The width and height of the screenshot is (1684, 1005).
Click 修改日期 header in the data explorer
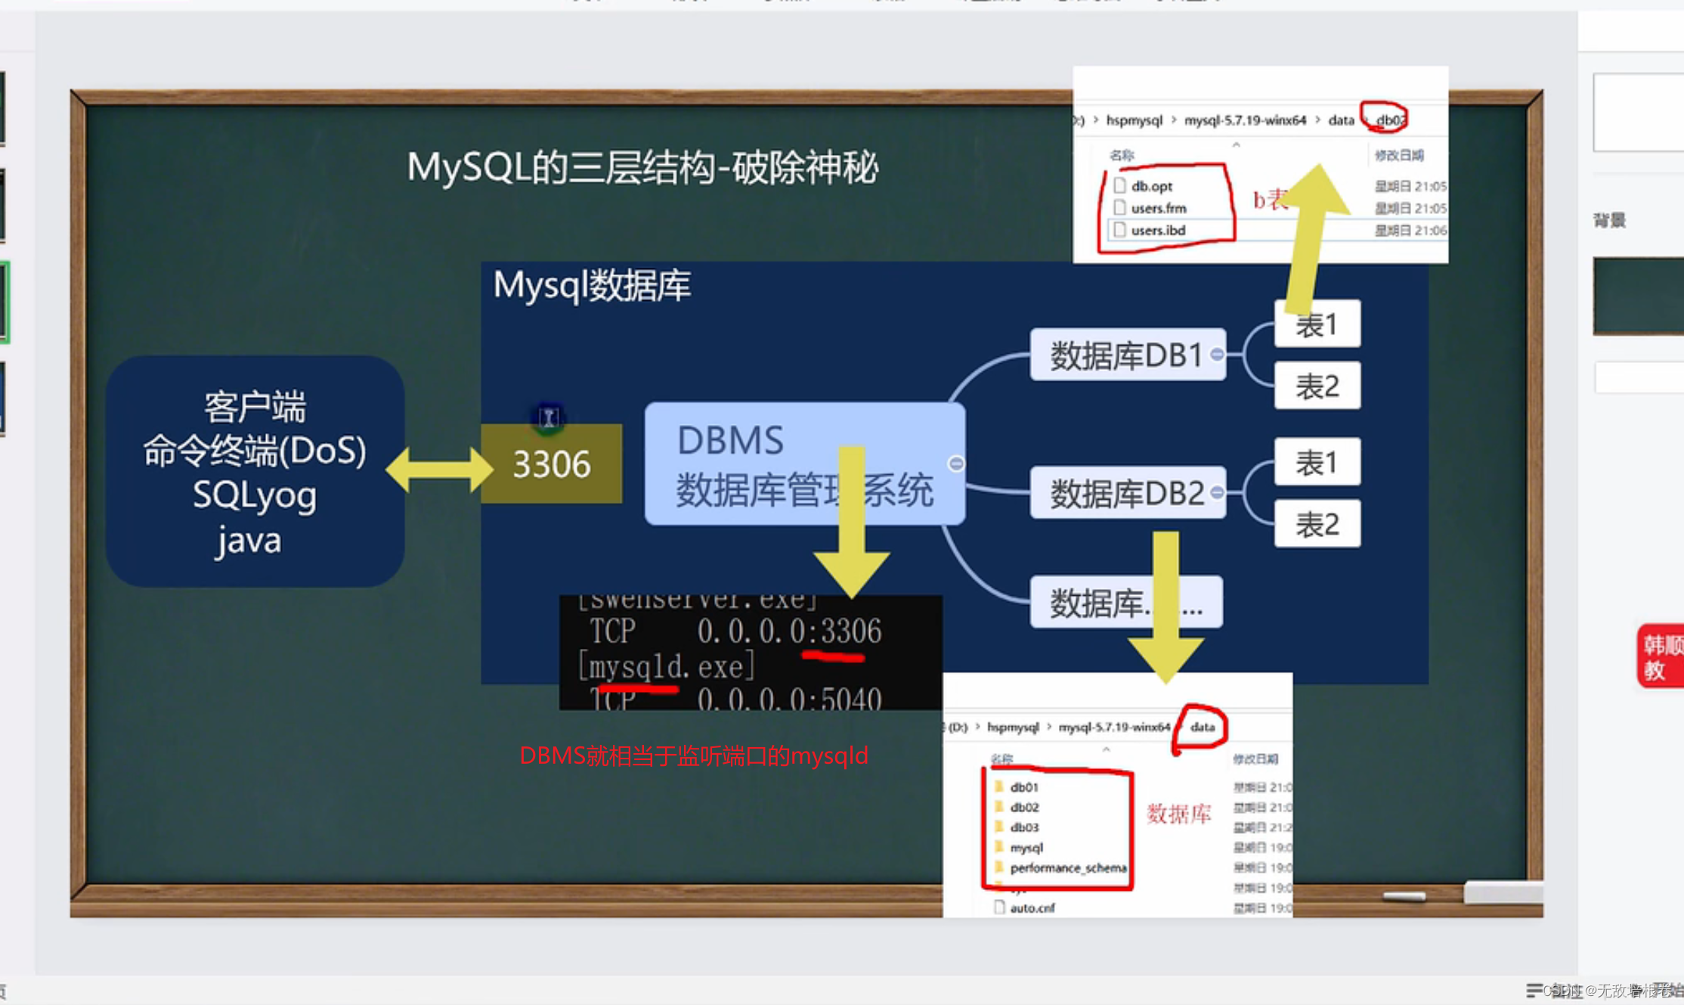coord(1255,758)
